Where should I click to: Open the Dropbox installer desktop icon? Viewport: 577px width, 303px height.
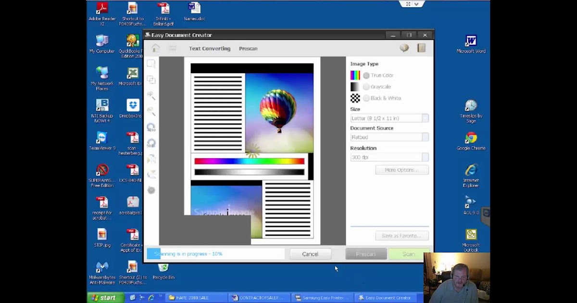pos(132,109)
